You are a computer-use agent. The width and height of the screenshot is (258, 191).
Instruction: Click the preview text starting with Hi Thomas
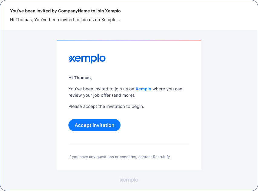[x=65, y=20]
